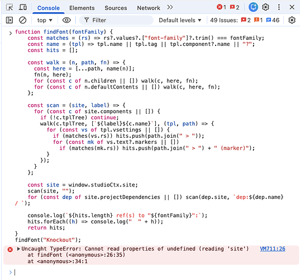
Task: Open the Sources tab
Action: [x=116, y=8]
